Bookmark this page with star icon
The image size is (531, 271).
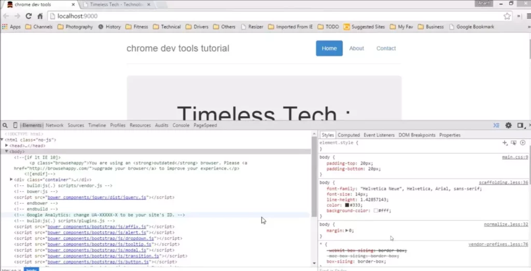tap(507, 16)
